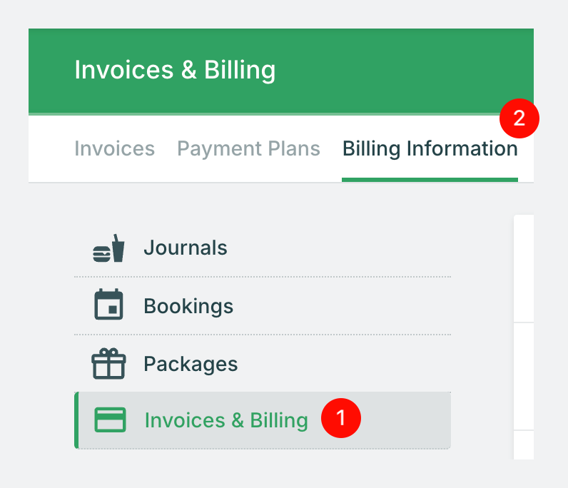Click the Invoices & Billing page title
568x488 pixels.
click(175, 70)
